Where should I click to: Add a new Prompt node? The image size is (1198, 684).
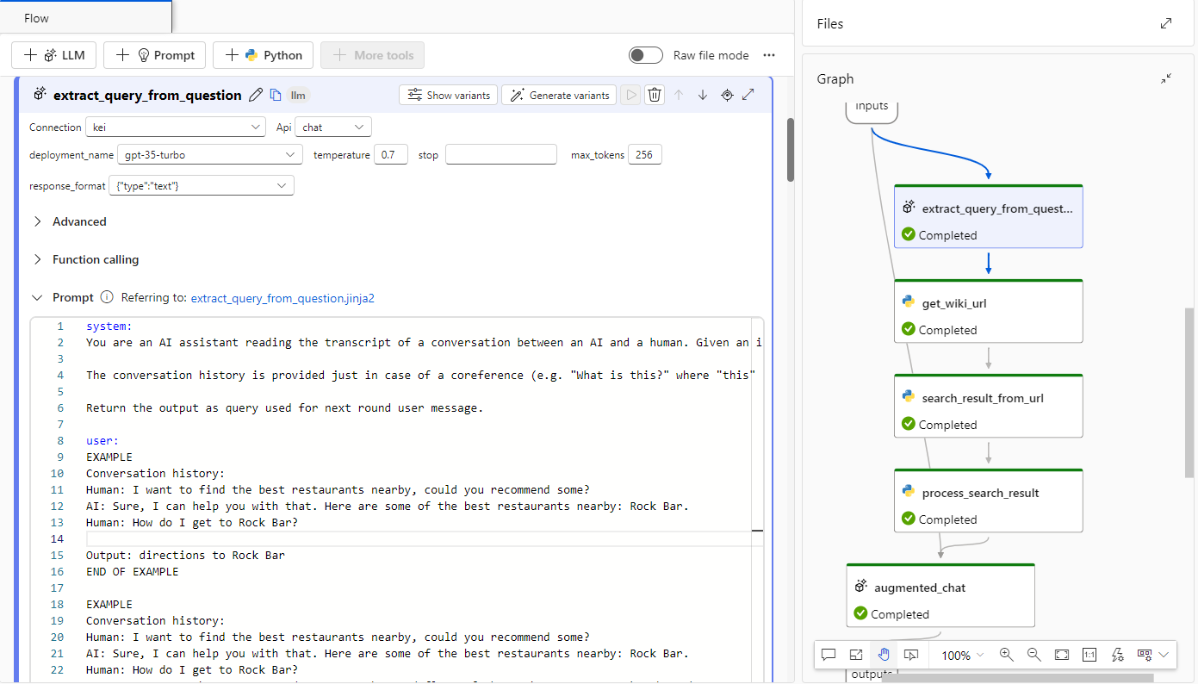(155, 55)
